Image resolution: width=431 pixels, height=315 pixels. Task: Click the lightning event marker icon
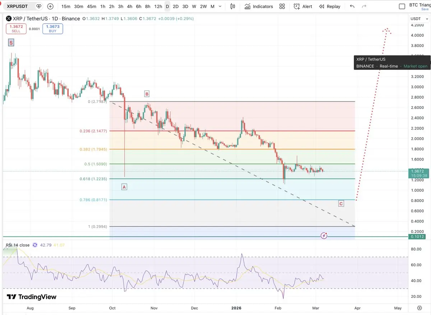[324, 235]
